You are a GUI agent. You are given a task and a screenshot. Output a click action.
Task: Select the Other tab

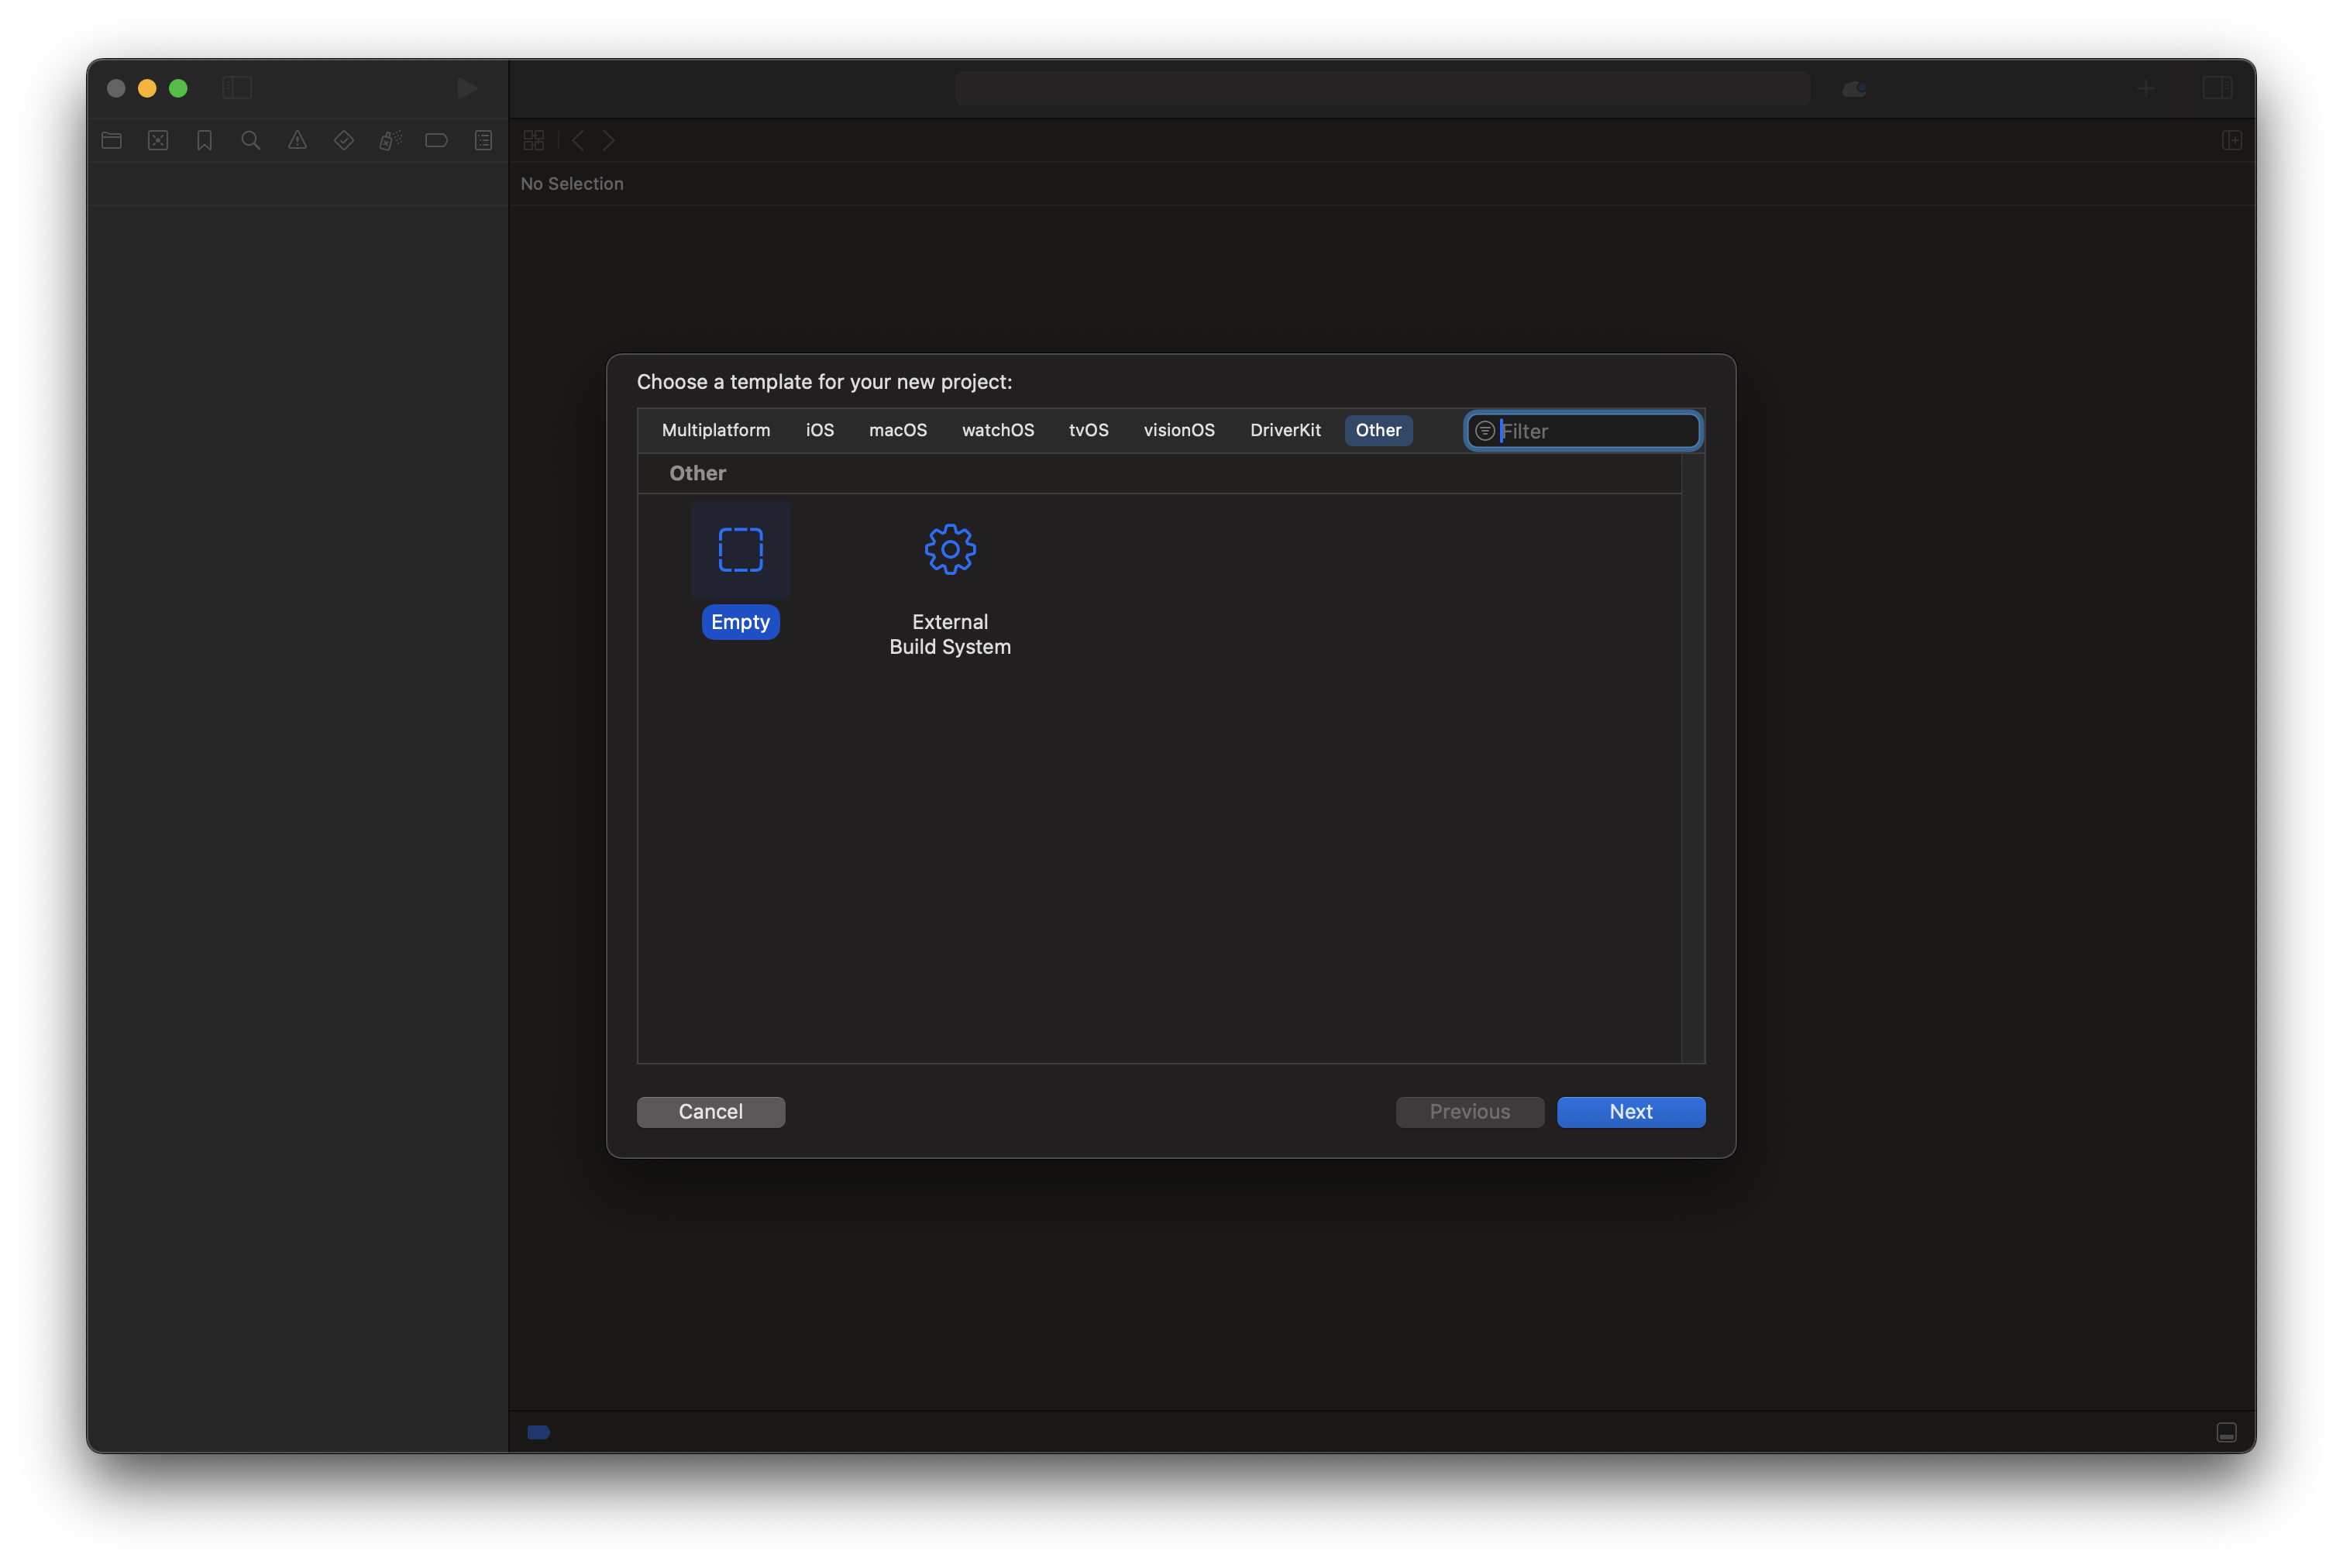(1379, 430)
